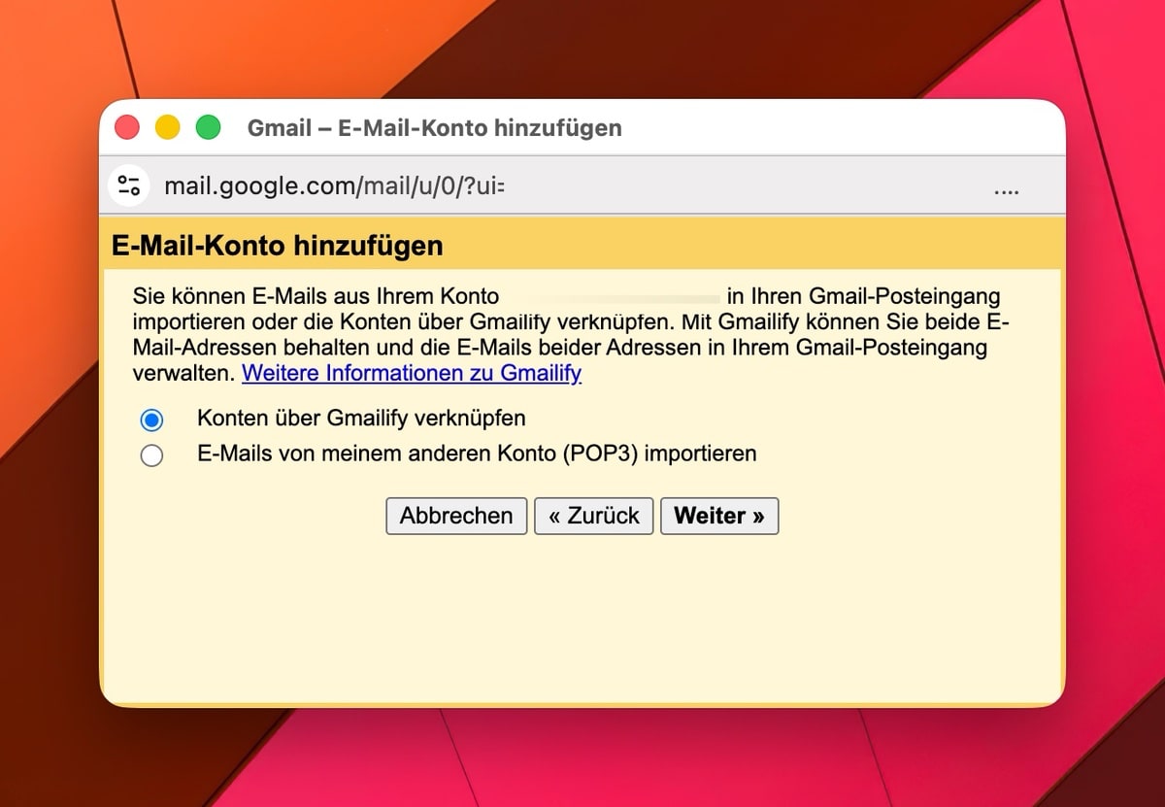Open the Weitere Informationen zu Gmailify link

pyautogui.click(x=412, y=373)
